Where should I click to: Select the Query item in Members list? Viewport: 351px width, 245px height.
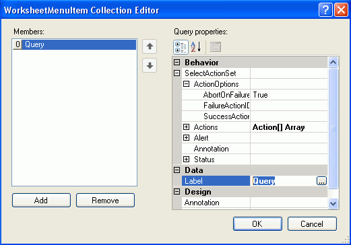pyautogui.click(x=74, y=44)
